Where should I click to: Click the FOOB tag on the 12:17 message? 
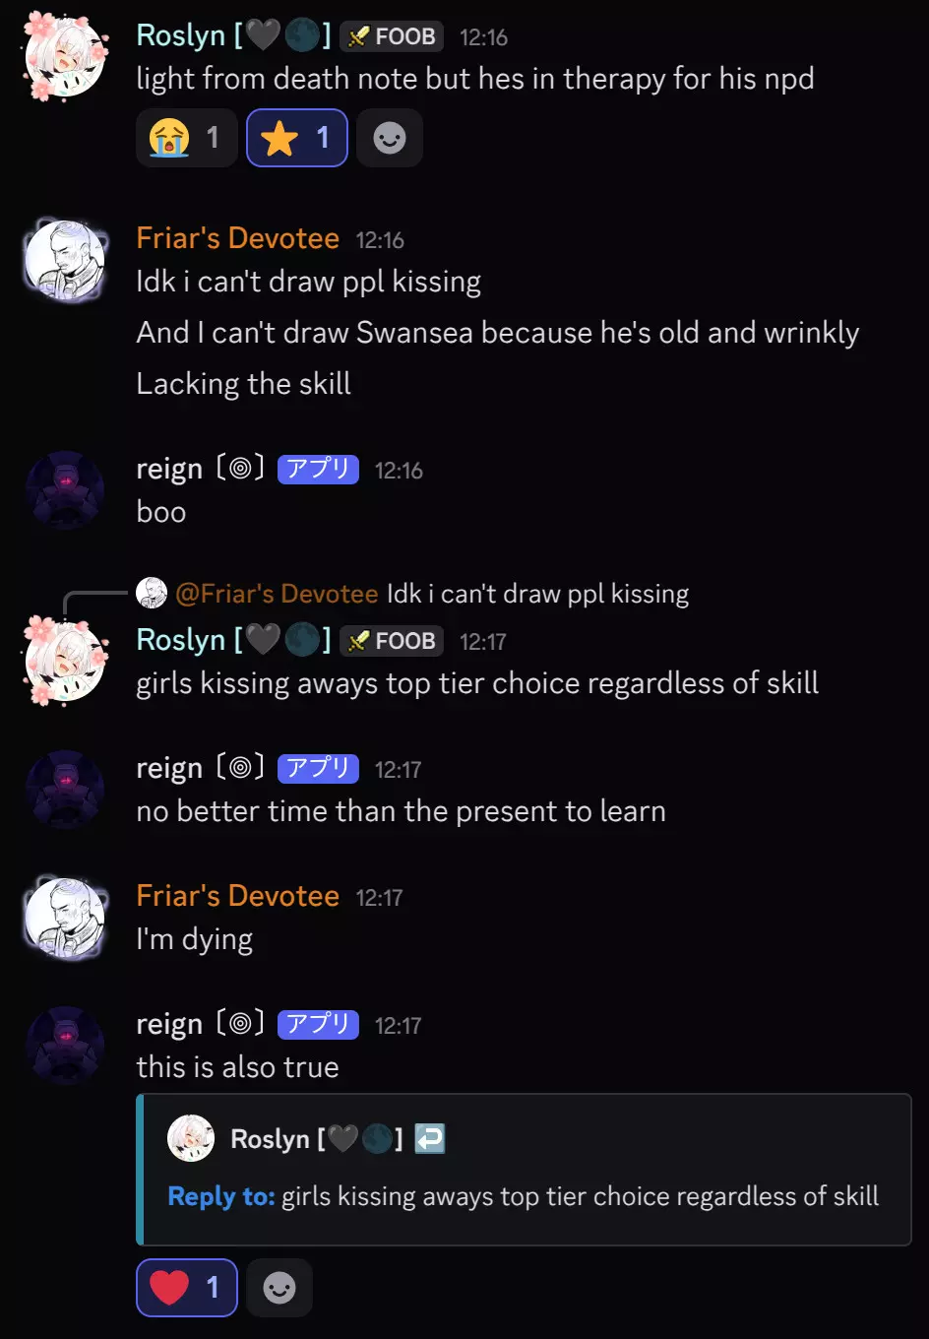392,641
